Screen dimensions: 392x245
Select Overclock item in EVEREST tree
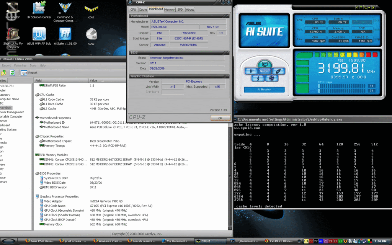[6, 108]
